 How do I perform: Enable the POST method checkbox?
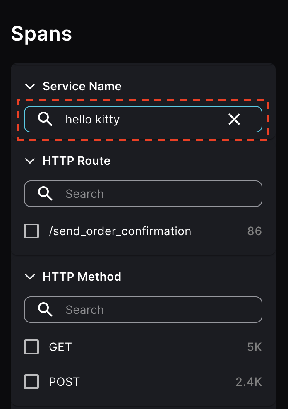pos(31,382)
